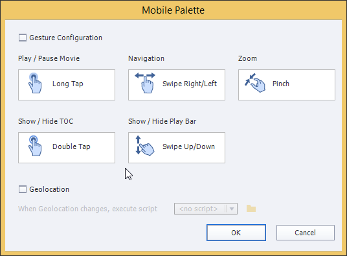
Task: Click the Double Tap hand icon
Action: (x=35, y=146)
